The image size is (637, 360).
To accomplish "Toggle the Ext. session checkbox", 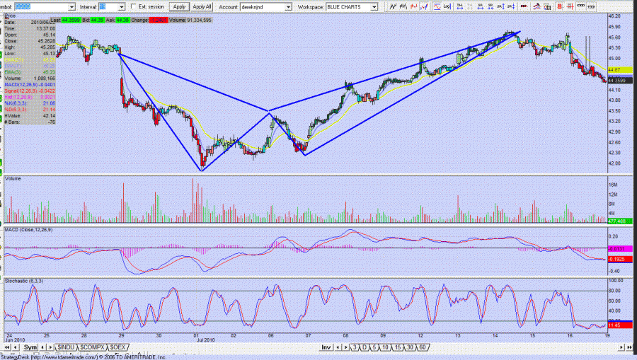I will pyautogui.click(x=133, y=6).
